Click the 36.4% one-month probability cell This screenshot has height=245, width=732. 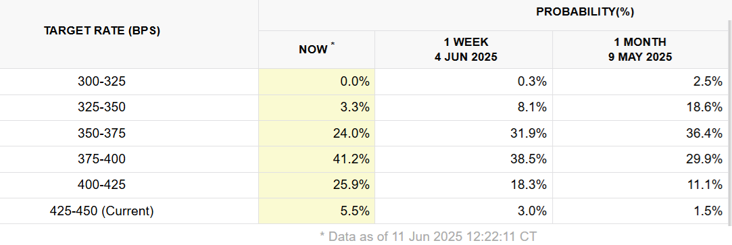(639, 134)
